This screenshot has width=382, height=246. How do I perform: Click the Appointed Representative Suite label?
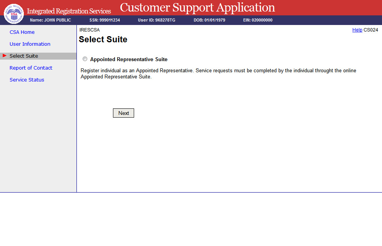(x=129, y=60)
